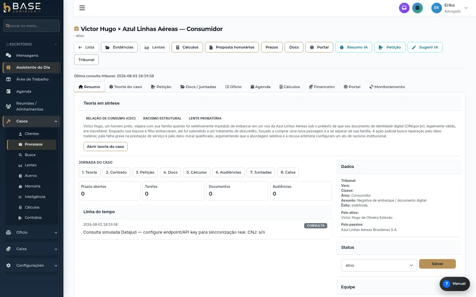Collapse the Escritório section header

click(x=31, y=44)
